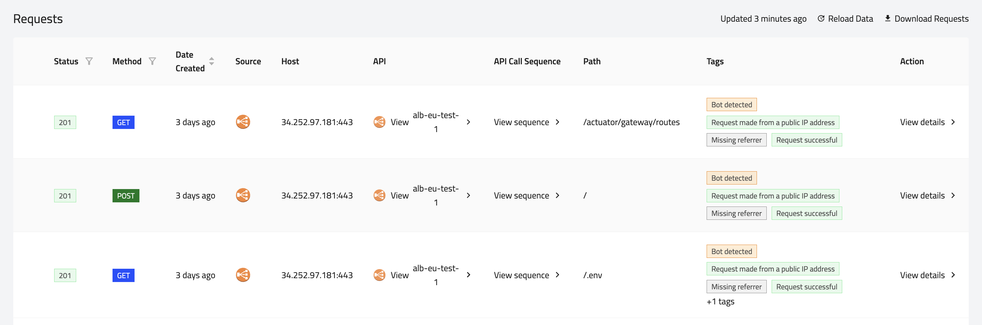Viewport: 982px width, 325px height.
Task: Expand alb-eu-test-1 chevron in POST row
Action: [469, 195]
